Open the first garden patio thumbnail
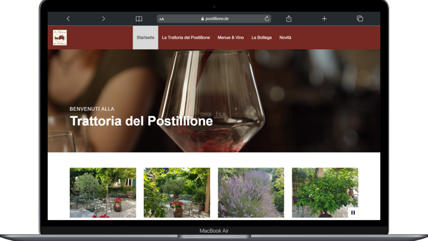This screenshot has width=428, height=241. (x=103, y=192)
